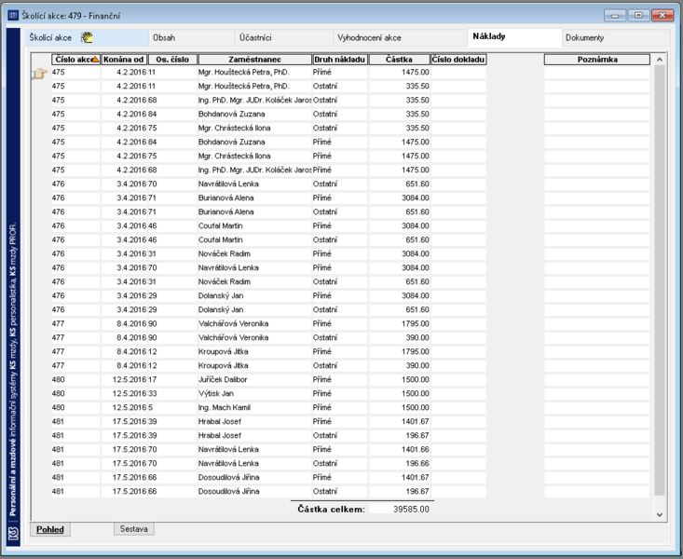Click the Sestava button
The height and width of the screenshot is (559, 683).
pos(134,529)
